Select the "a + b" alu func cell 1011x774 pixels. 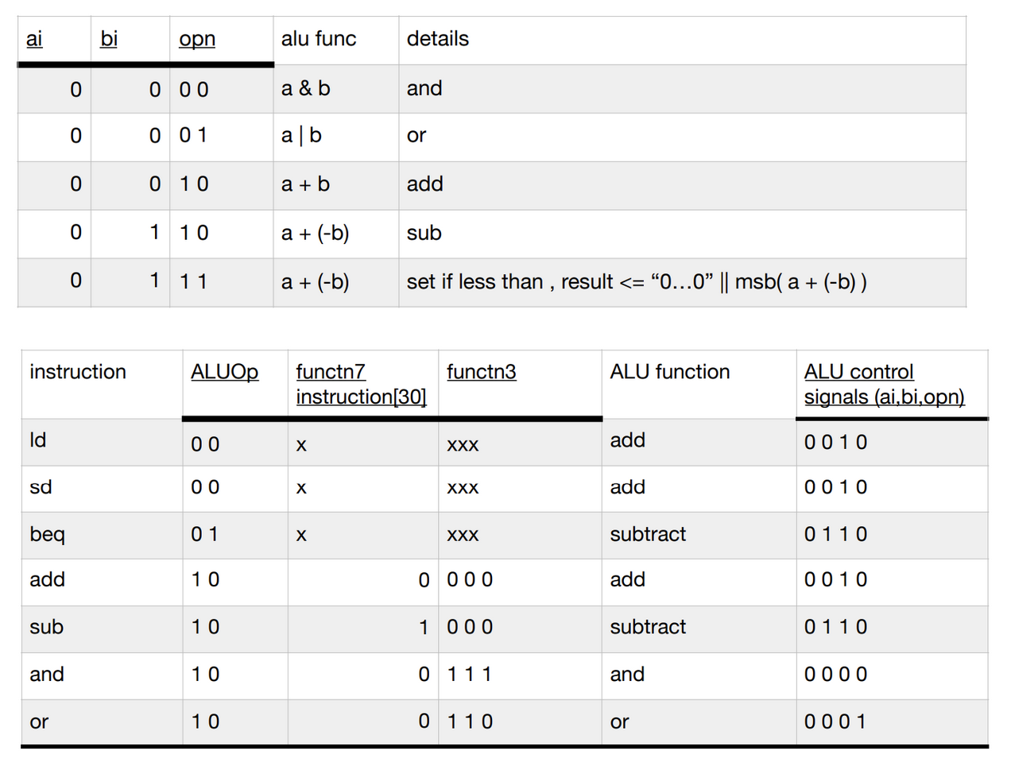(305, 184)
